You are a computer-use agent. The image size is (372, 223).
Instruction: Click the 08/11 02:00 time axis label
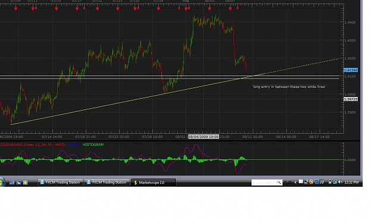coord(252,137)
